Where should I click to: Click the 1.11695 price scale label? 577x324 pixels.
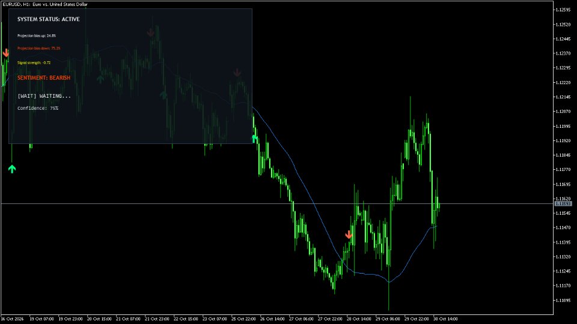[x=563, y=184]
